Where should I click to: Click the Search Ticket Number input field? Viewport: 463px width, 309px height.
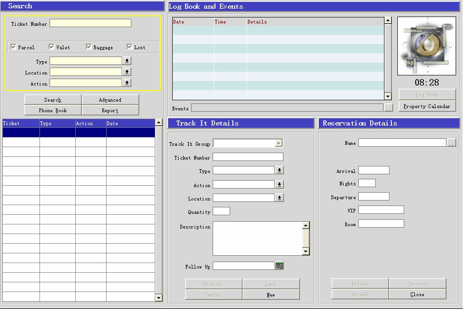pyautogui.click(x=90, y=23)
